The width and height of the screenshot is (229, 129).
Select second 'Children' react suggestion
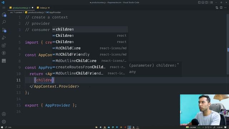90,42
